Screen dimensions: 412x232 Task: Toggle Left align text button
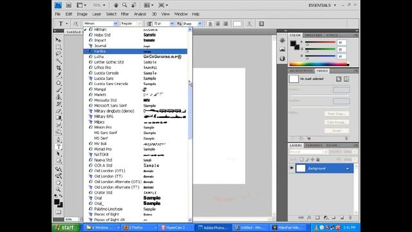pyautogui.click(x=211, y=24)
